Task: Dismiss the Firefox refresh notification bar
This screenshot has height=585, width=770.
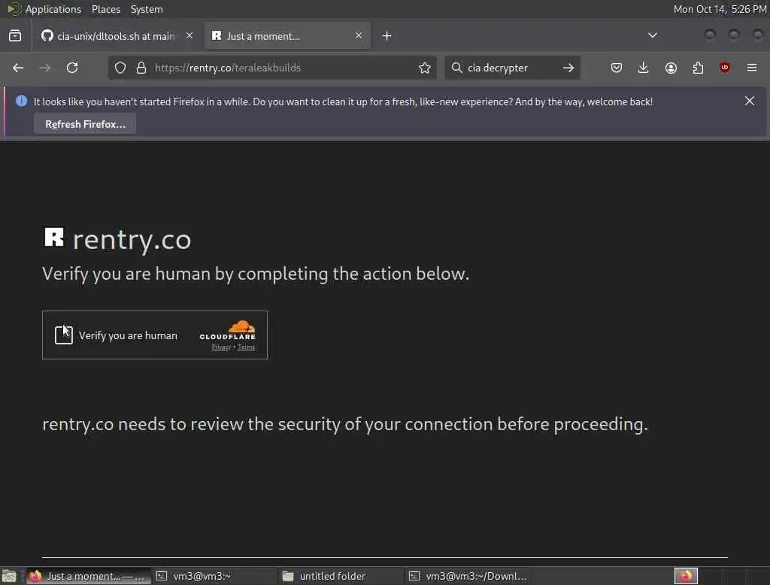Action: (750, 101)
